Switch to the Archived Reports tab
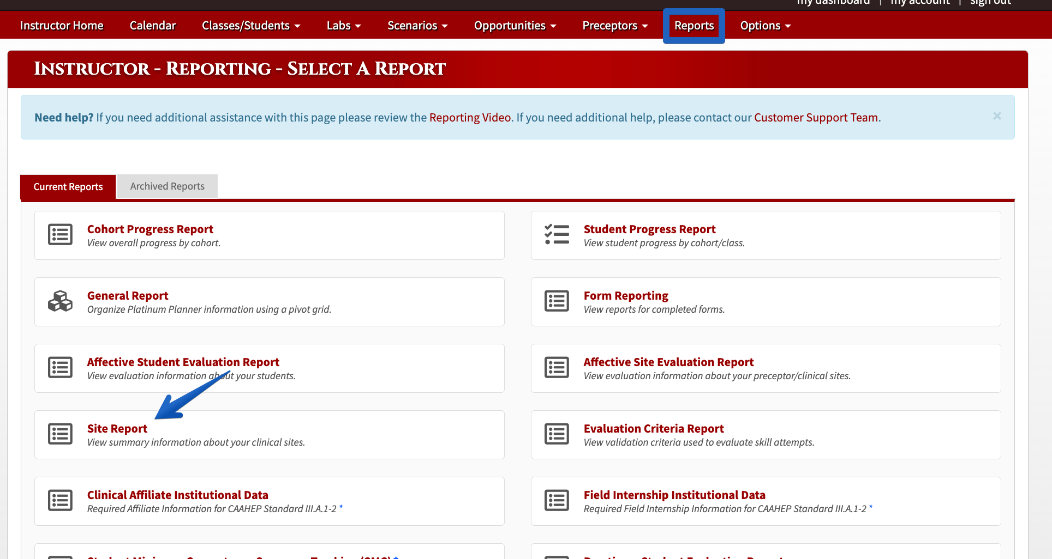 click(x=168, y=186)
